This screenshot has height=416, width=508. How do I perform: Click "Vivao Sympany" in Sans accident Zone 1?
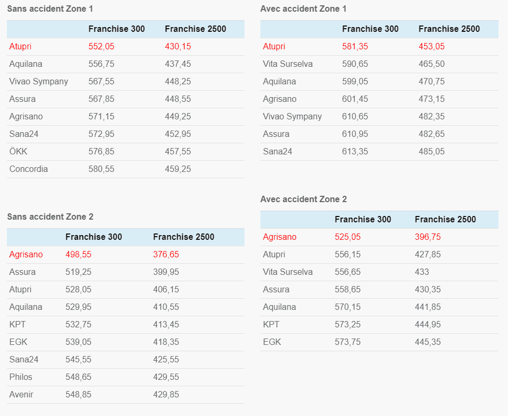(39, 81)
